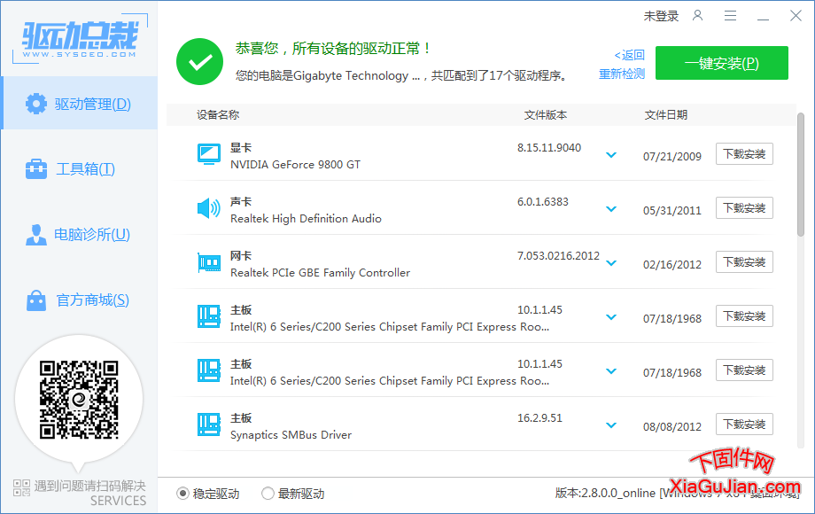The width and height of the screenshot is (815, 514).
Task: Click the Synaptics SMBus motherboard icon
Action: (209, 424)
